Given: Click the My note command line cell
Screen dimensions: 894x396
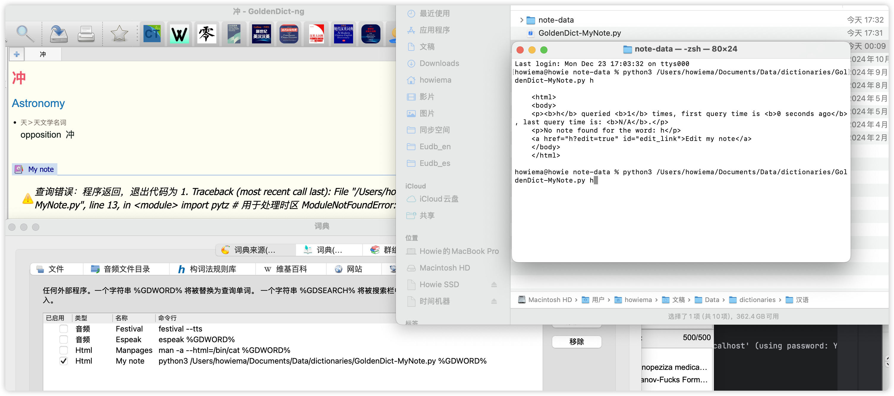Looking at the screenshot, I should point(322,361).
